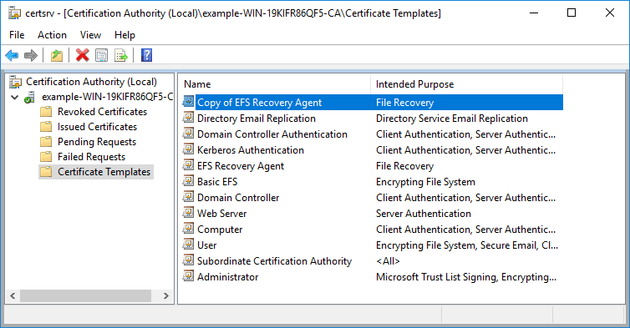This screenshot has width=630, height=328.
Task: Sort by the Intended Purpose column header
Action: point(466,84)
